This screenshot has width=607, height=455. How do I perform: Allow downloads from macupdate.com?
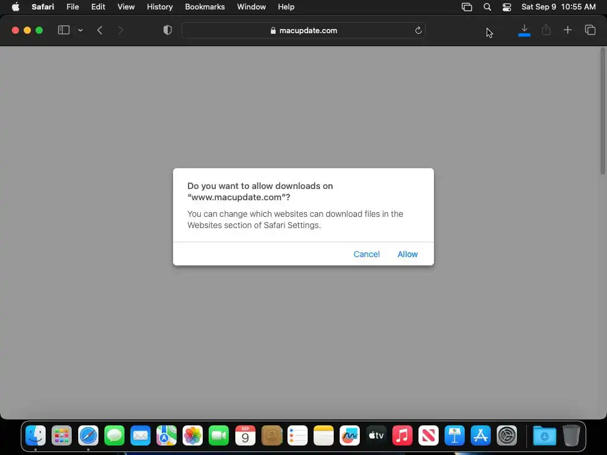[x=407, y=254]
